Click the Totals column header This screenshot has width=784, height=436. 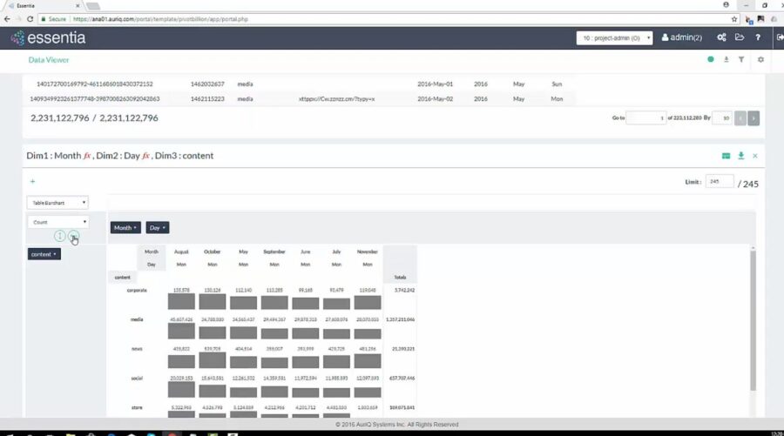400,278
